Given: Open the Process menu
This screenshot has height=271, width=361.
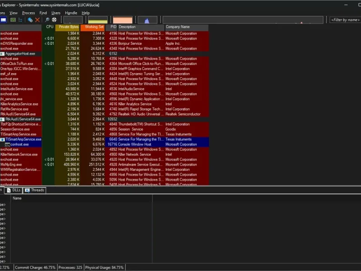Looking at the screenshot, I should pos(28,13).
